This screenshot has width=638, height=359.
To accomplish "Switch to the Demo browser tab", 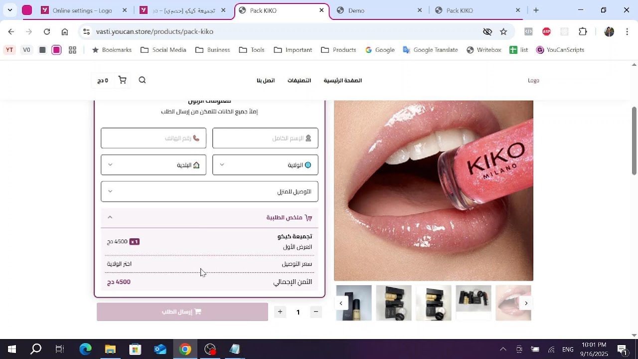I will click(x=379, y=10).
